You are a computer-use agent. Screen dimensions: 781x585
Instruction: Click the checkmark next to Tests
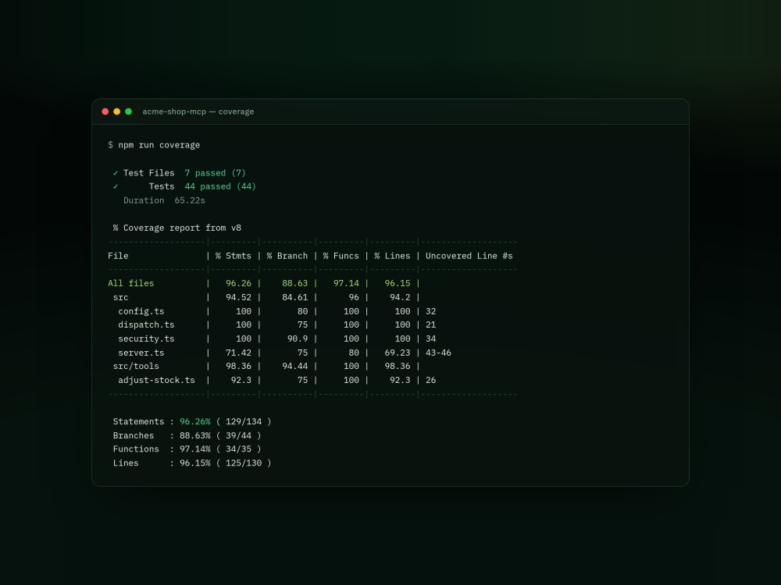point(116,186)
